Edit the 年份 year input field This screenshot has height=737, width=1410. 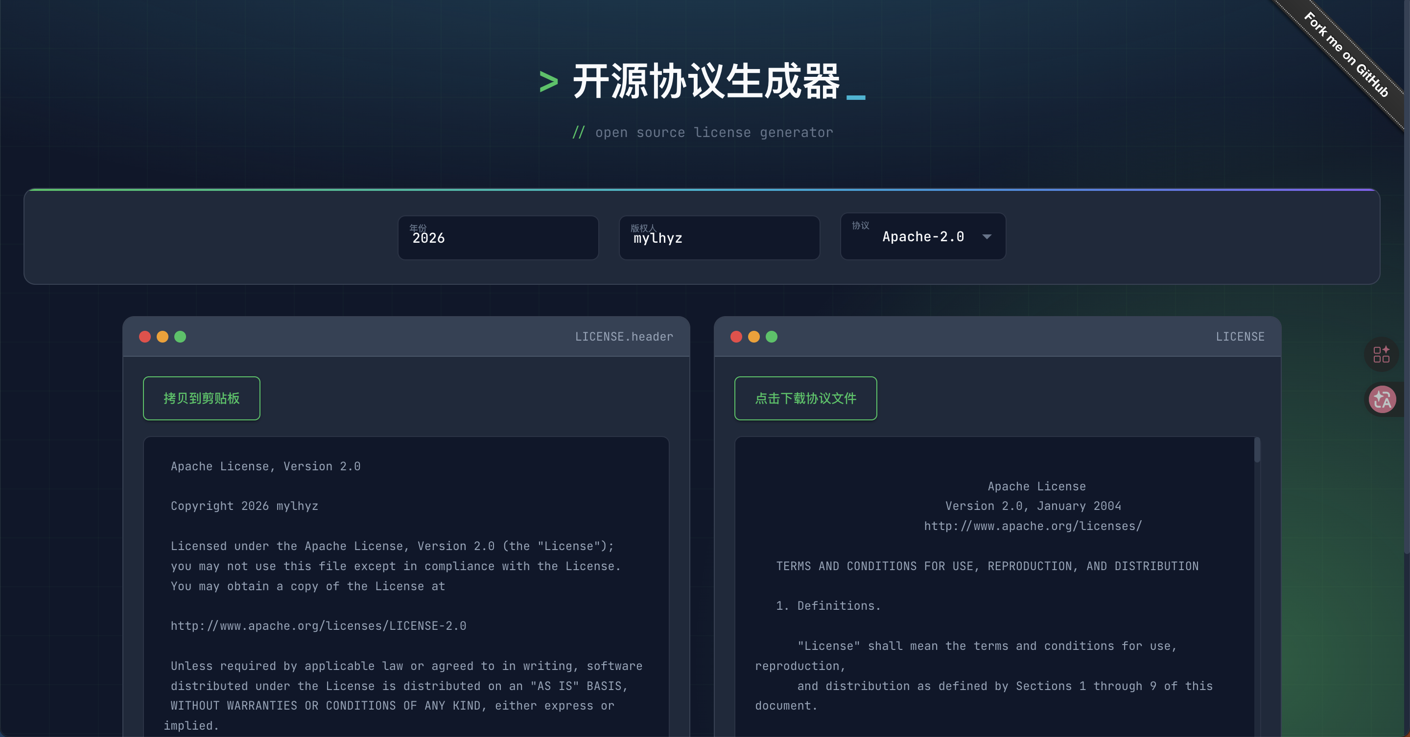498,238
